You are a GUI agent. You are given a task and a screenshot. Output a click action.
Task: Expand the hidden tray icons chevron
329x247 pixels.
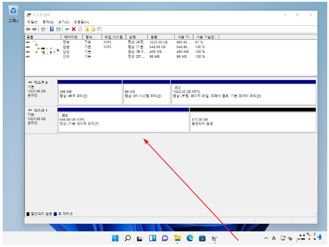pos(266,238)
